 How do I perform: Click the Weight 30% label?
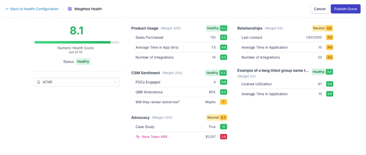pos(170,28)
